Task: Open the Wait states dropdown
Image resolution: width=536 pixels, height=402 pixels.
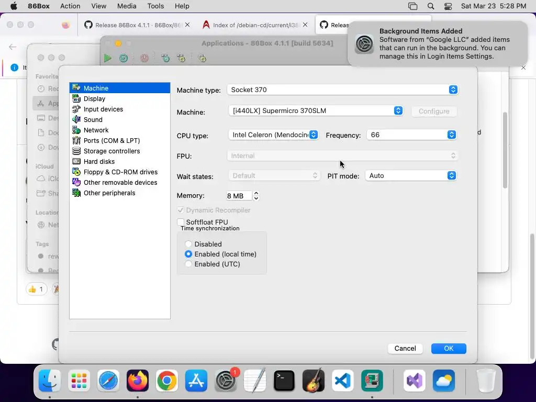Action: coord(274,175)
